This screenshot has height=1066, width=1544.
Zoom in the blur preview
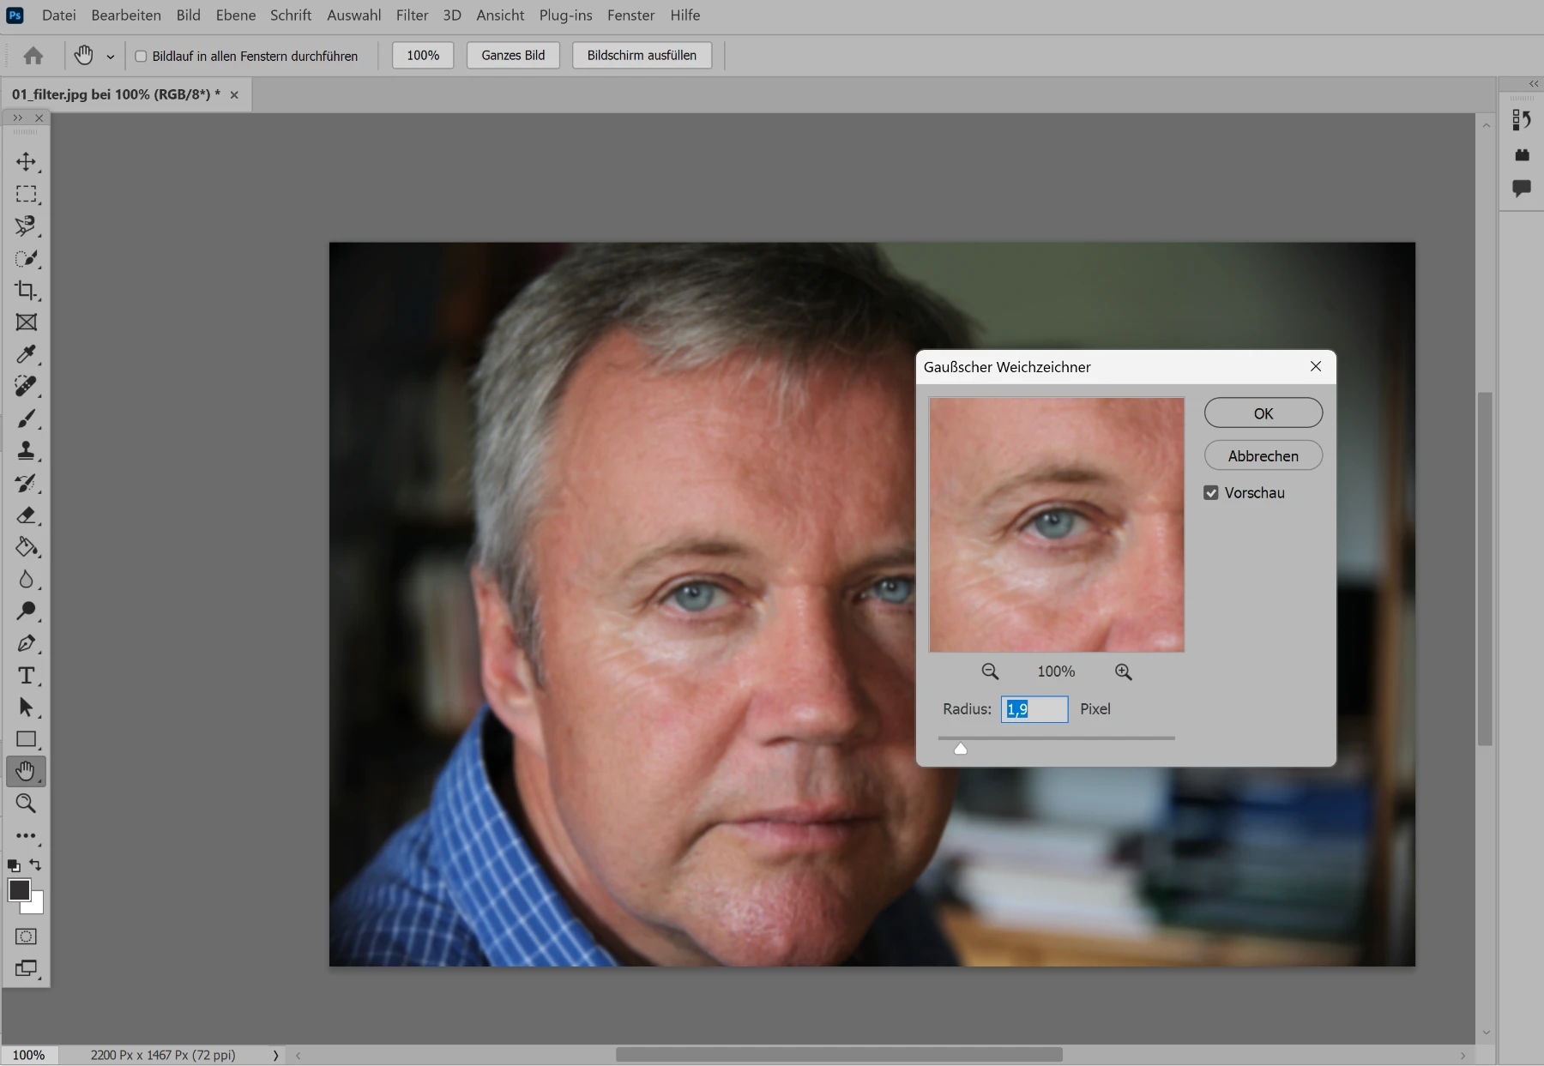(1123, 672)
